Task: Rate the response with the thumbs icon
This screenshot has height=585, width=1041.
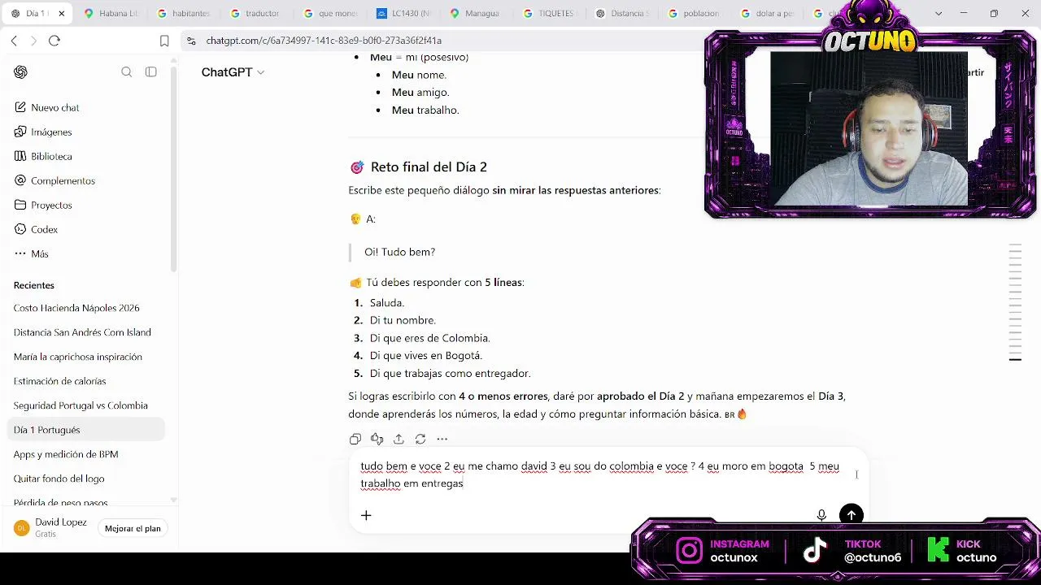Action: click(377, 439)
